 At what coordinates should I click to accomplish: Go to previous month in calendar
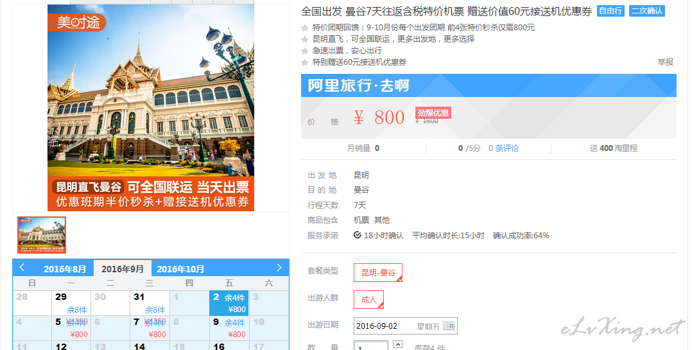tap(22, 267)
